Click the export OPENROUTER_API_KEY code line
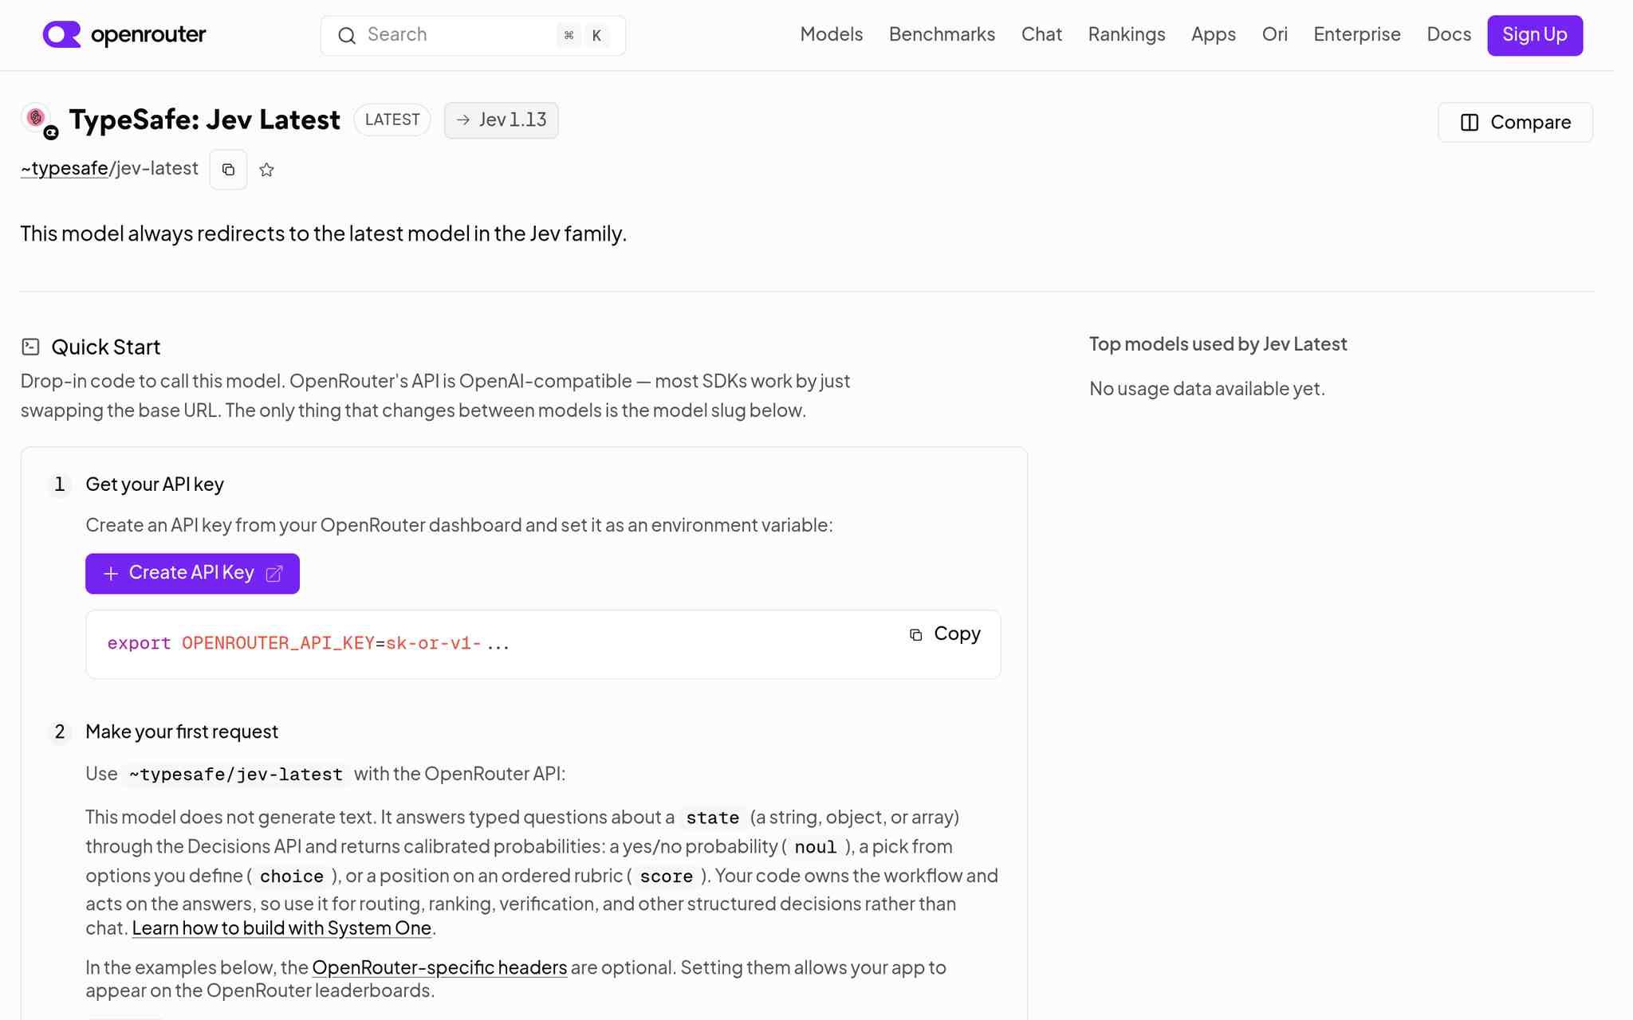1633x1020 pixels. (308, 643)
